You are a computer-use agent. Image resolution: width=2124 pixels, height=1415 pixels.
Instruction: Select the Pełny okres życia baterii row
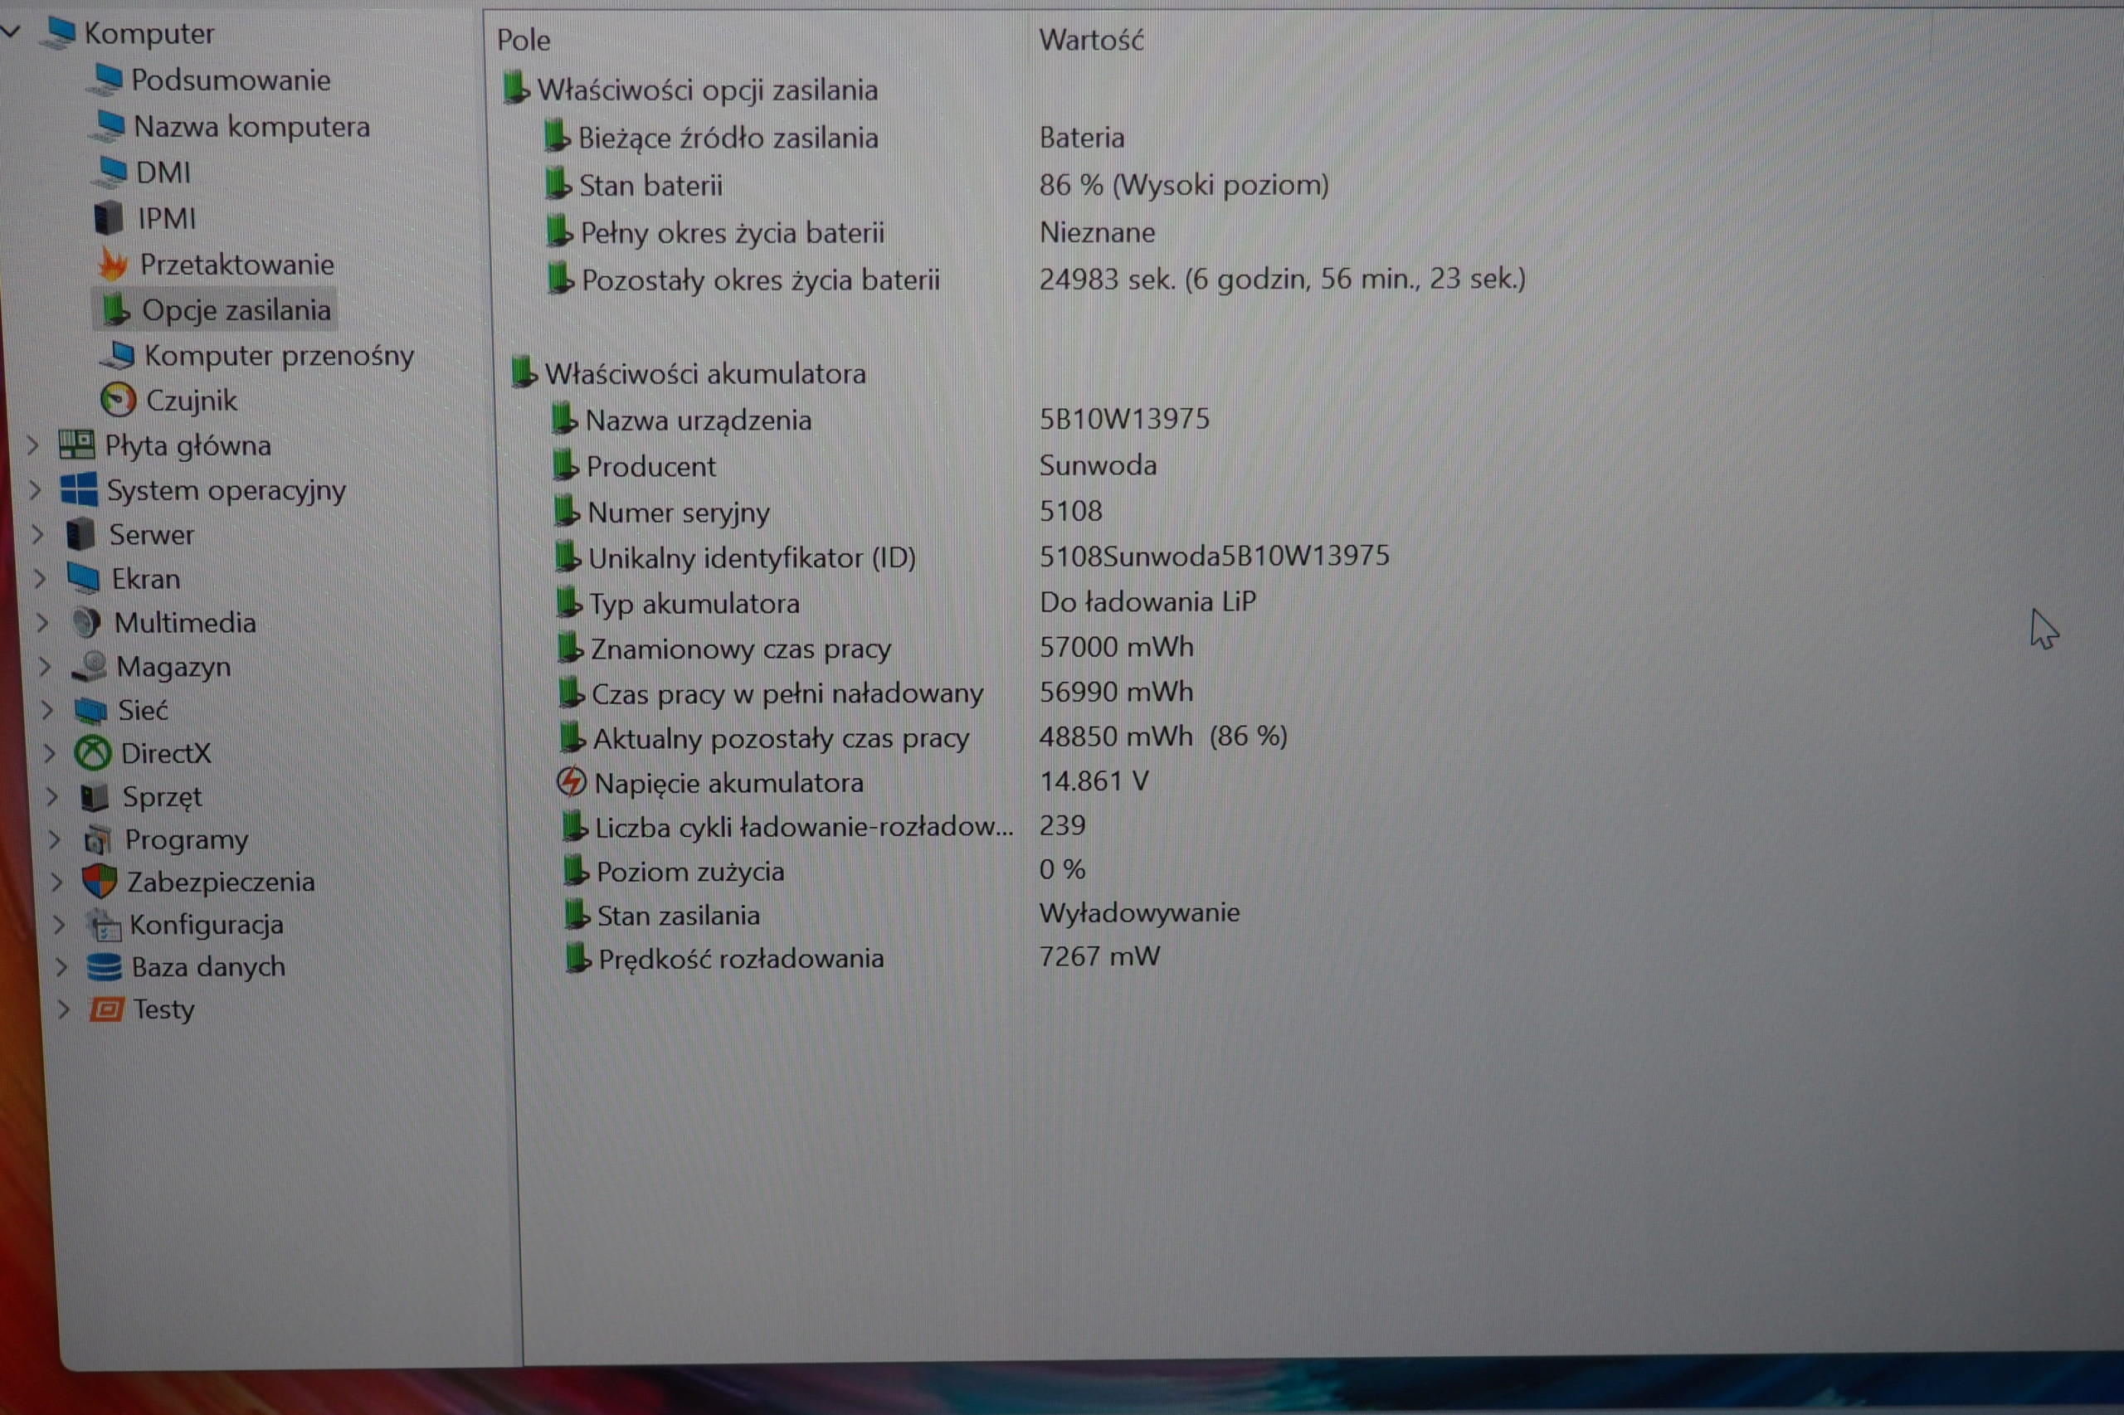733,232
